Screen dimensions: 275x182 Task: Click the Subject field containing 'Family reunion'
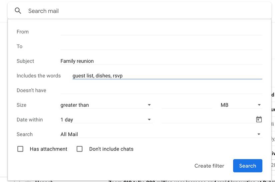pyautogui.click(x=161, y=61)
